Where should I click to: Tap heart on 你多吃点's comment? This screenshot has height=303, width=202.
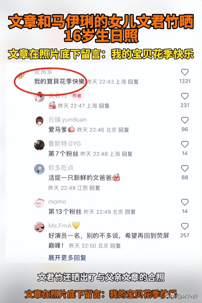point(185,169)
